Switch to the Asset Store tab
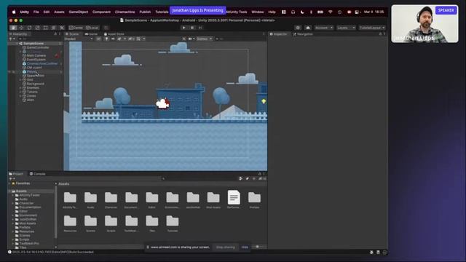 [x=114, y=34]
